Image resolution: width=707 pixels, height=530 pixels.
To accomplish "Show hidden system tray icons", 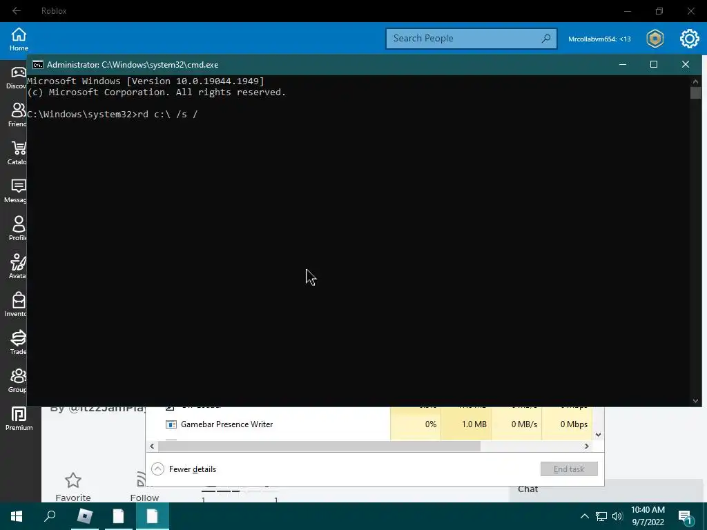I will [584, 516].
